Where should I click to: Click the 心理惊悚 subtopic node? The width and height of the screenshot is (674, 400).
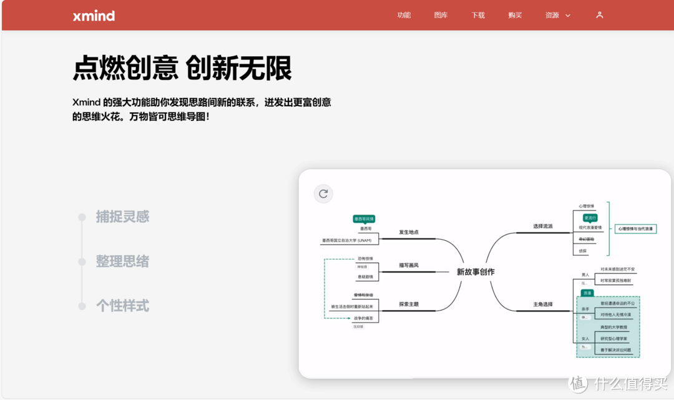click(x=586, y=206)
